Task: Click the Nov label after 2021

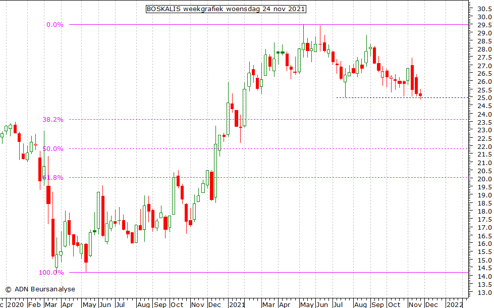Action: (x=415, y=304)
